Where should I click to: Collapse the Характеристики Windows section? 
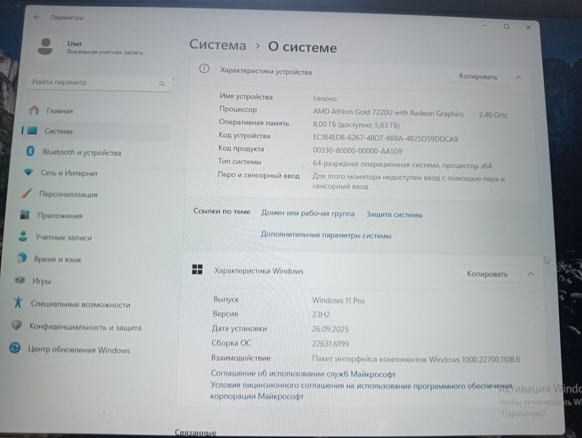531,274
